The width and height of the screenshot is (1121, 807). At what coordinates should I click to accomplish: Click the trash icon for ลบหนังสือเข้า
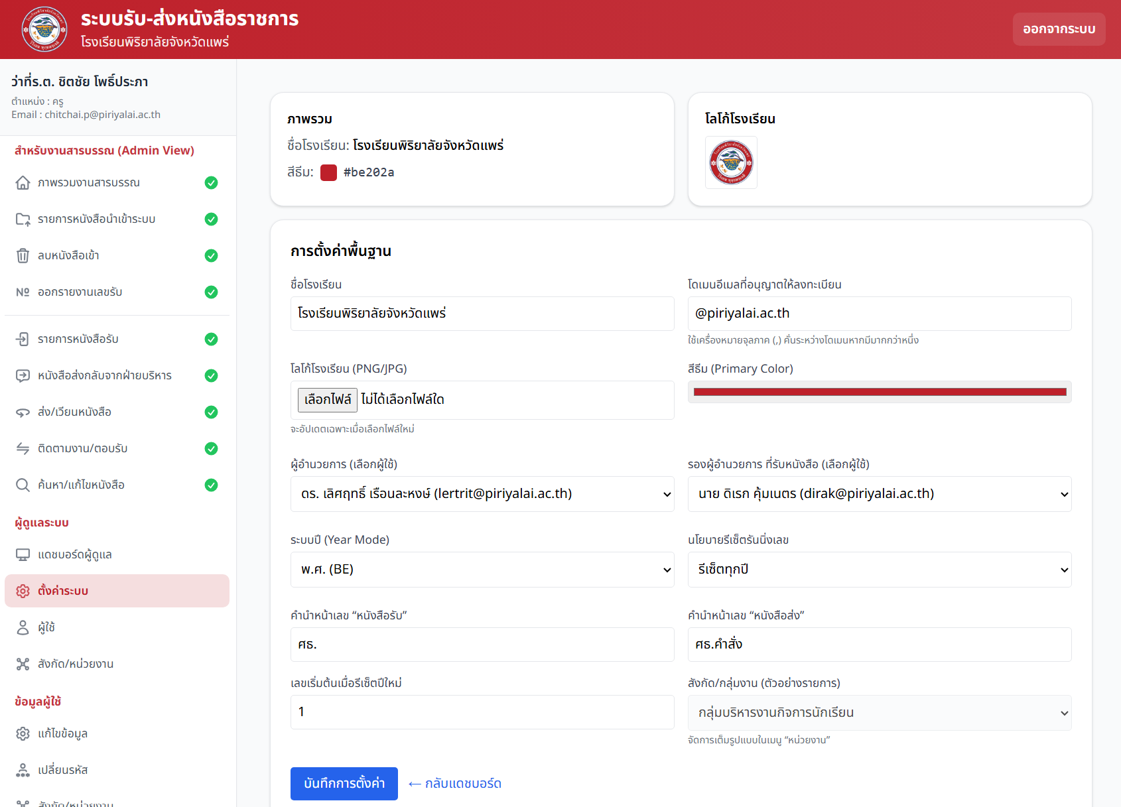(x=23, y=256)
